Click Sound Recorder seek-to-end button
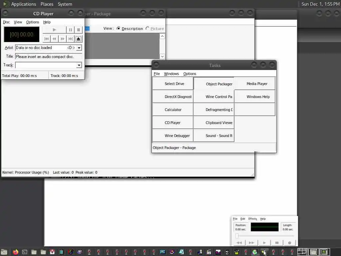Screen dimensions: 341x256 pos(252,243)
